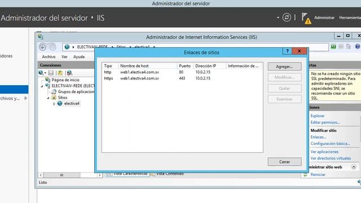
Task: Open the Enlaces... action link
Action: tap(318, 137)
